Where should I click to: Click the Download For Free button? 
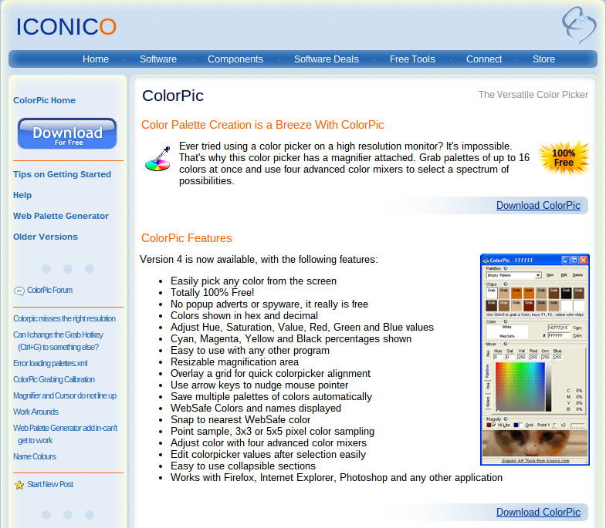pos(67,133)
